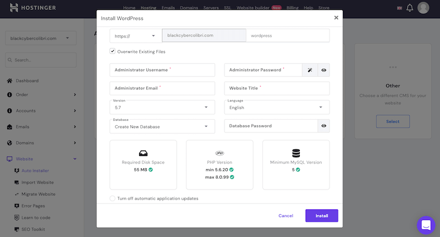Viewport: 440px width, 237px height.
Task: Click Select on the Other card
Action: [x=393, y=121]
